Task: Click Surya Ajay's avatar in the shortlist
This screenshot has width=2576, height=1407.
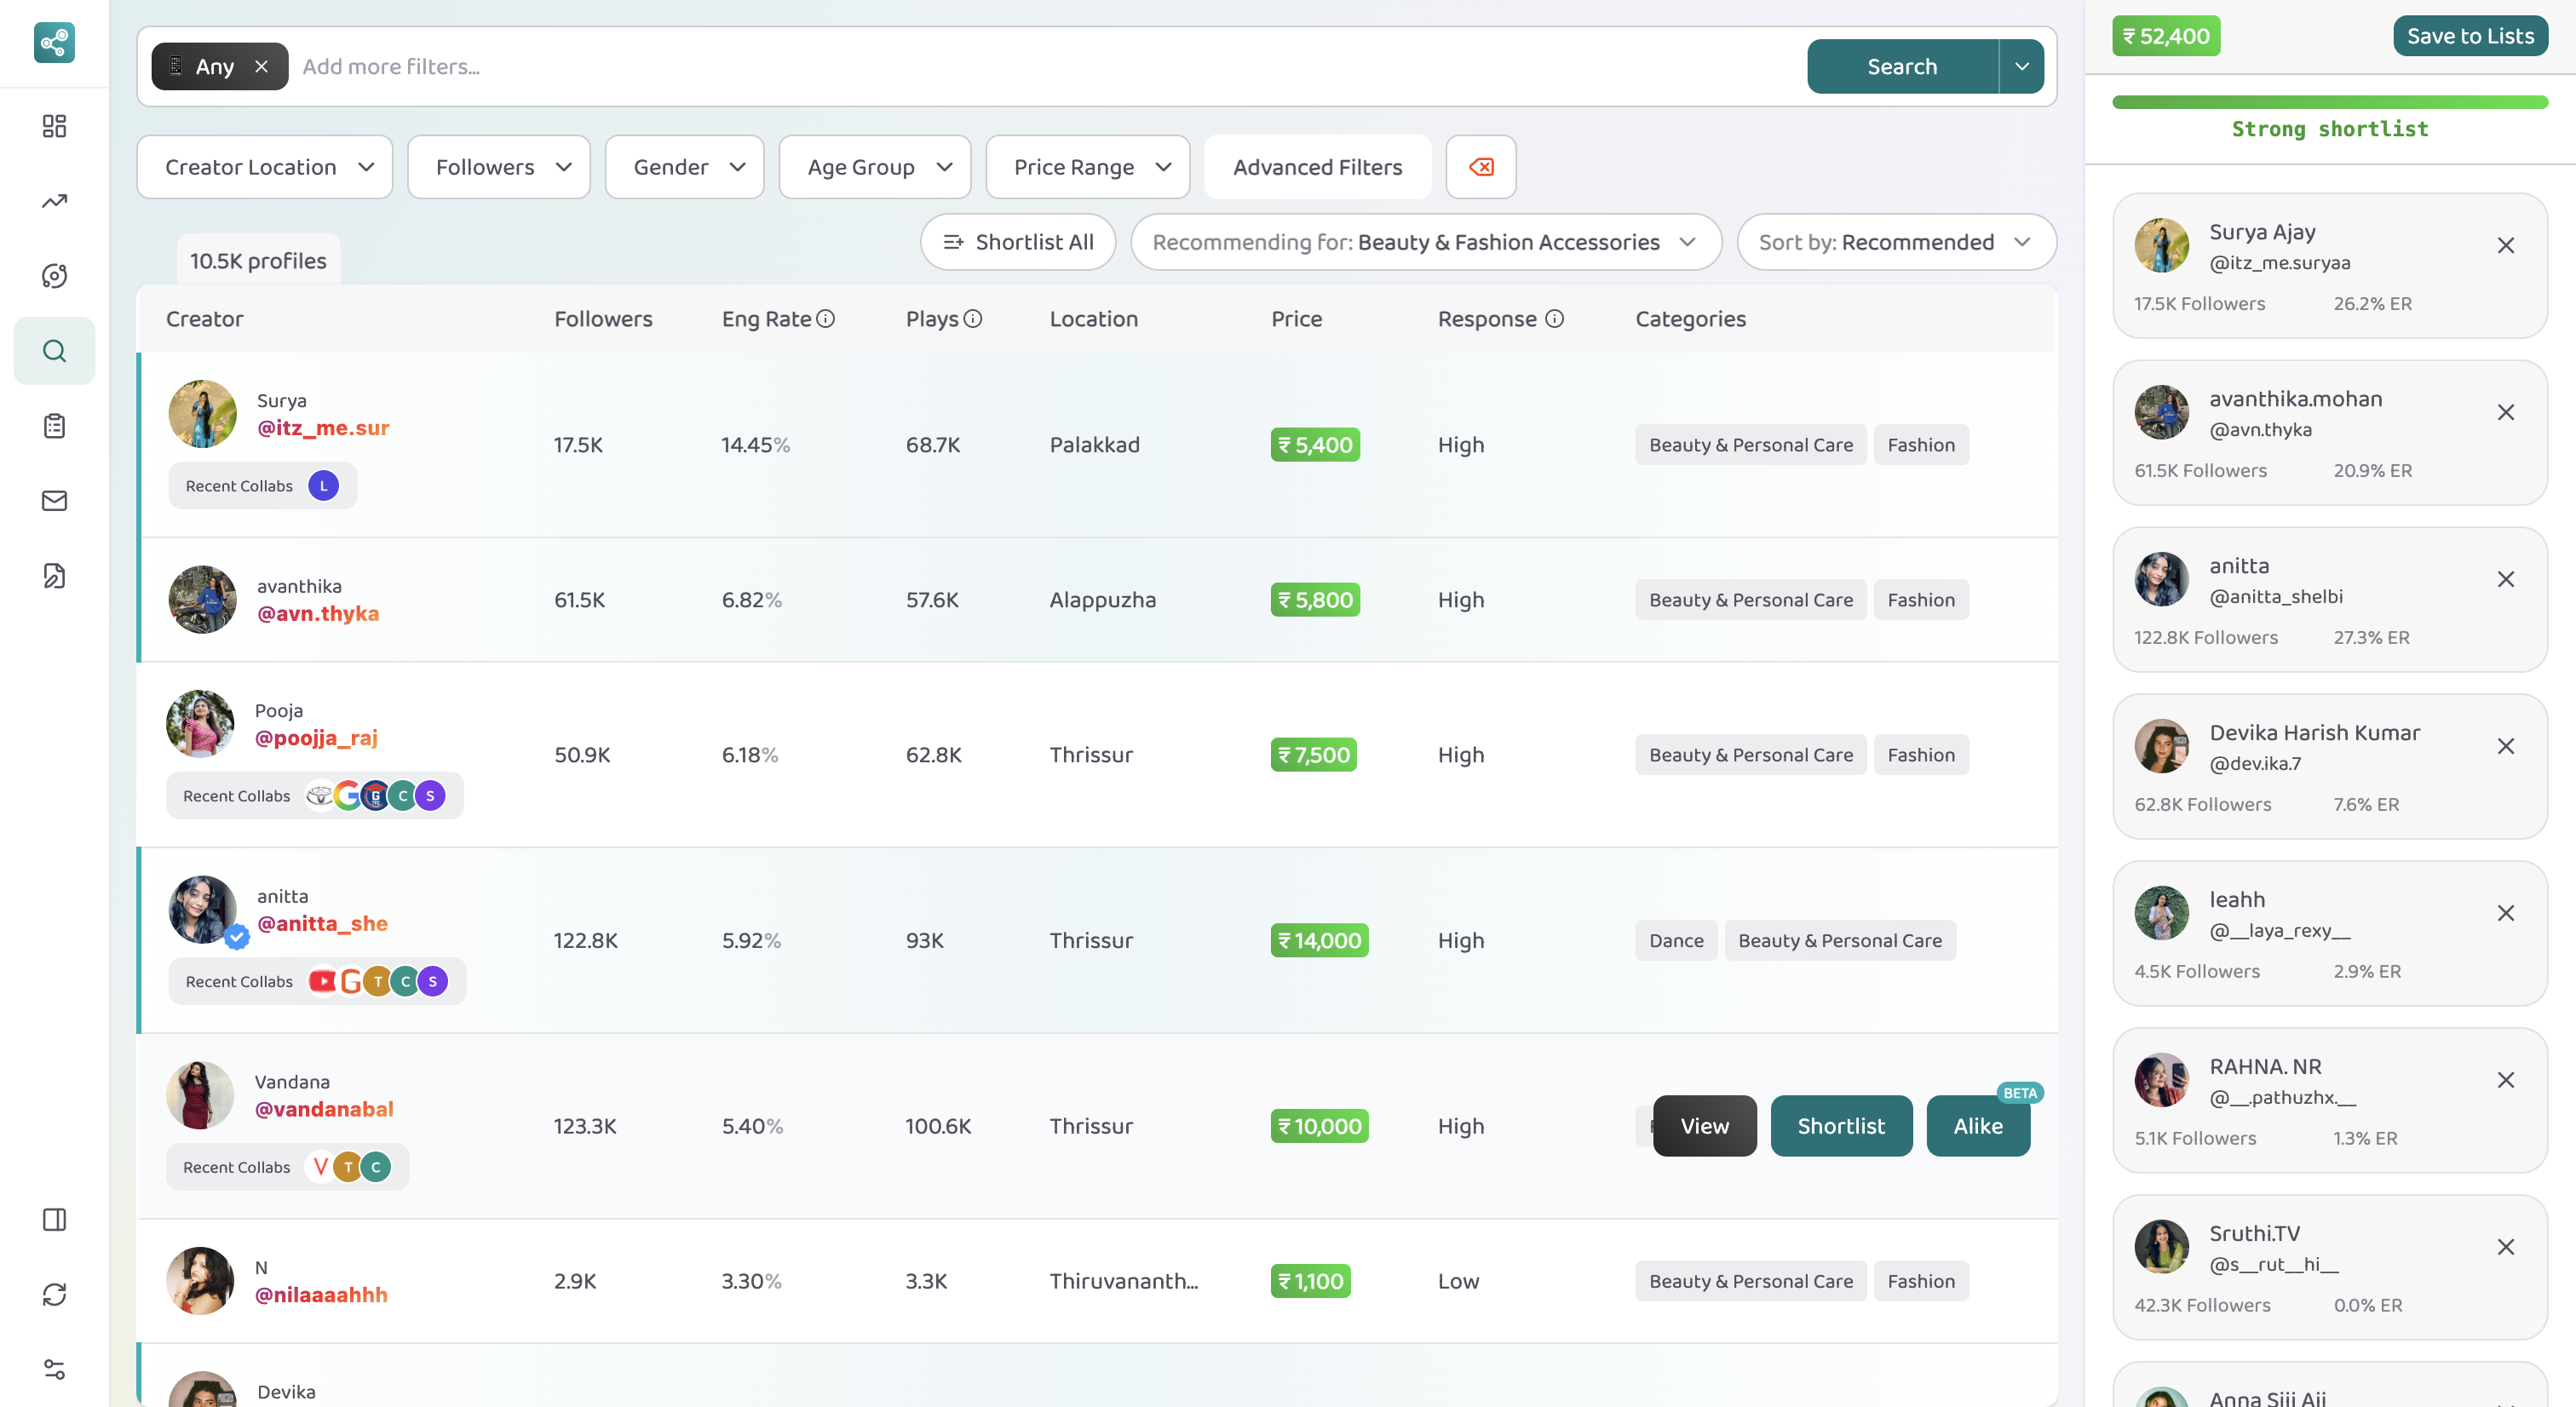Action: [x=2161, y=246]
